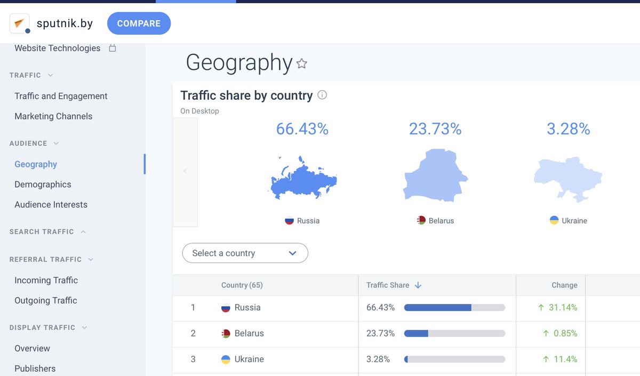The height and width of the screenshot is (376, 640).
Task: Click the 0.85% change value for Belarus
Action: pos(565,333)
